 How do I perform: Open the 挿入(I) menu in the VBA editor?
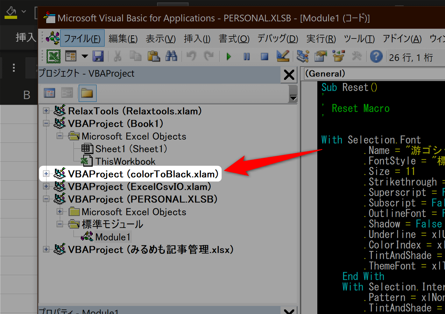[197, 39]
